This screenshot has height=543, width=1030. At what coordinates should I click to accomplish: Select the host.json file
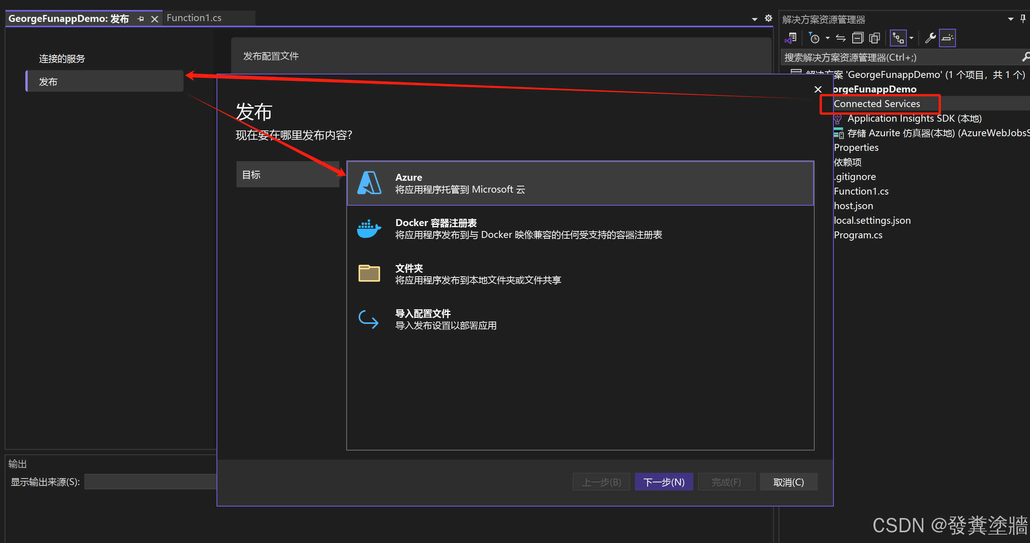[853, 206]
